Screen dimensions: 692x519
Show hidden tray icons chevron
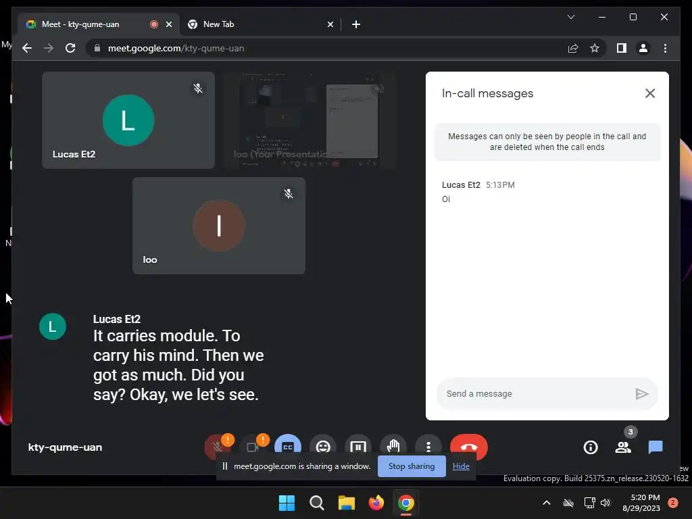tap(546, 503)
